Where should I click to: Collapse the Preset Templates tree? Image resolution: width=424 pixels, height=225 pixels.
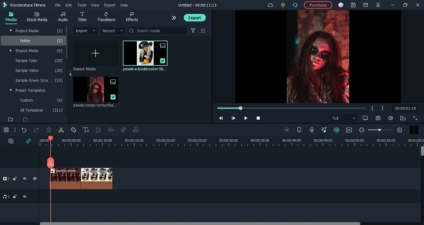point(11,90)
